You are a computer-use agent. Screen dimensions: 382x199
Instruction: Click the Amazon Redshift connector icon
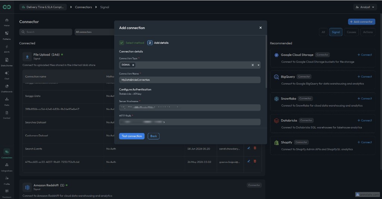(x=27, y=187)
